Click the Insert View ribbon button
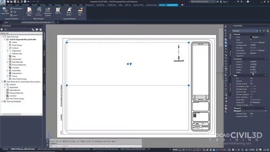Image resolution: width=270 pixels, height=152 pixels. tap(5, 11)
